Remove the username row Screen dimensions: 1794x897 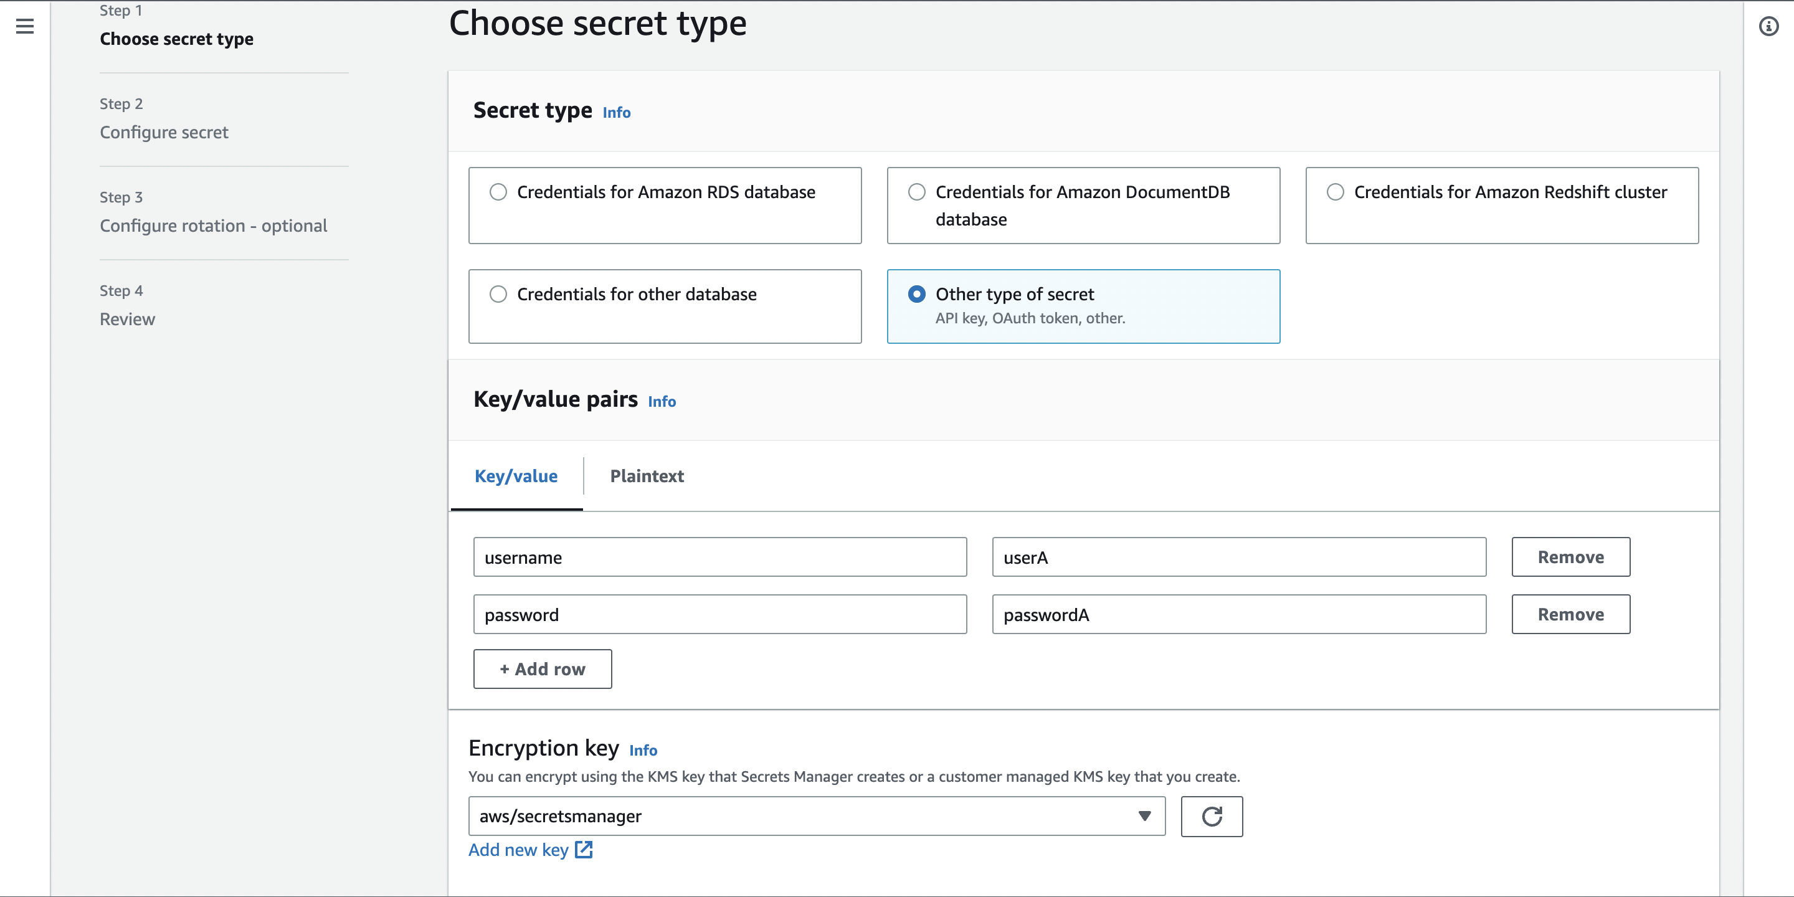1570,557
